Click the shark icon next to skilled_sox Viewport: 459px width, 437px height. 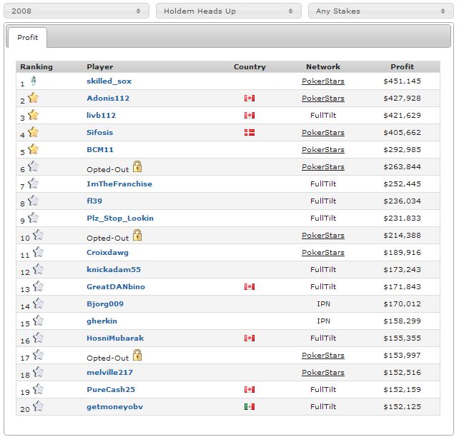(x=34, y=81)
